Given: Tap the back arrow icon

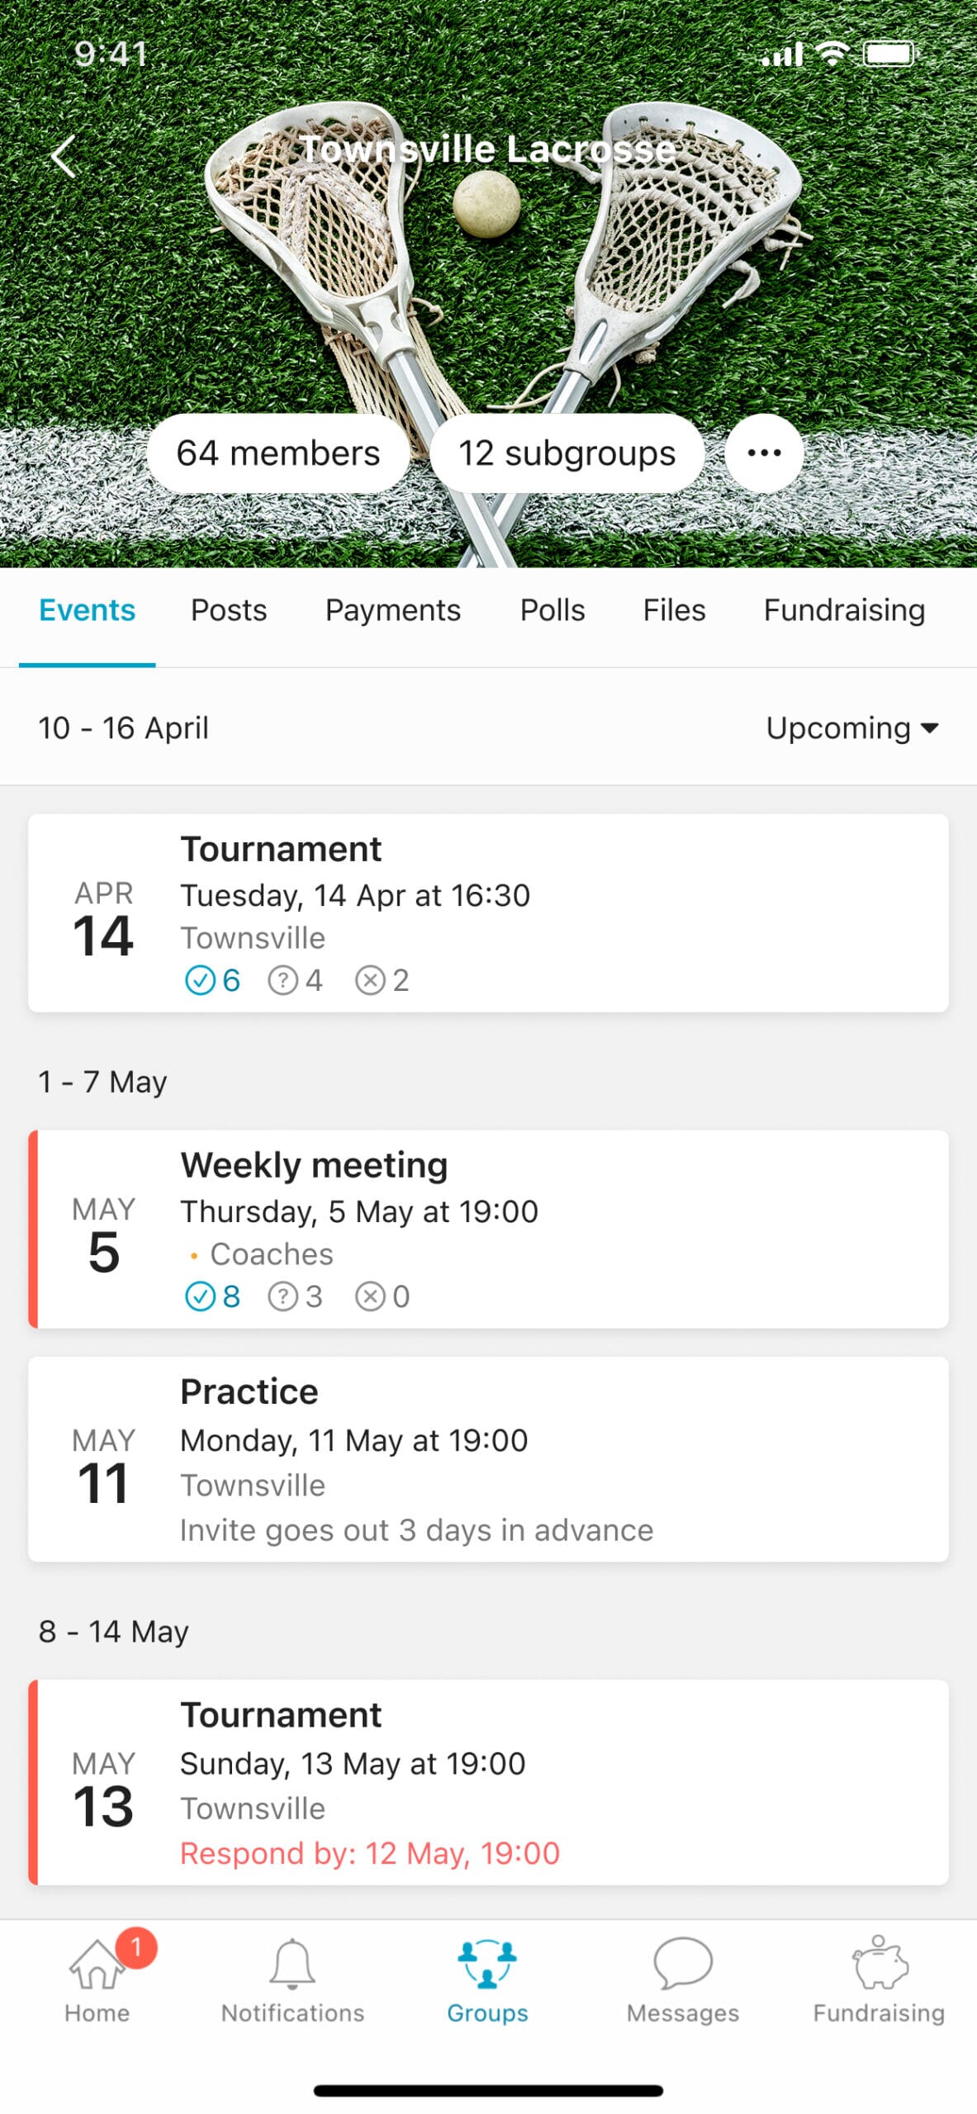Looking at the screenshot, I should (x=64, y=157).
